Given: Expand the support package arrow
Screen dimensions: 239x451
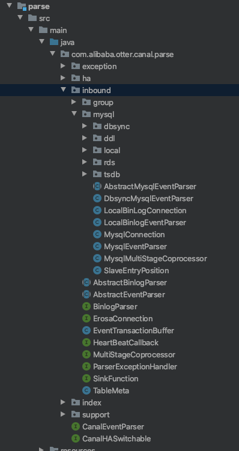Looking at the screenshot, I should (x=63, y=414).
